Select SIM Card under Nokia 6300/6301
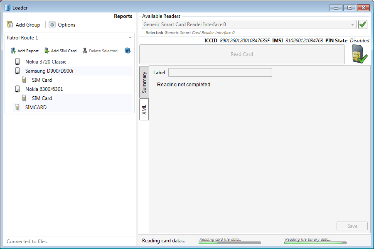 click(x=42, y=98)
